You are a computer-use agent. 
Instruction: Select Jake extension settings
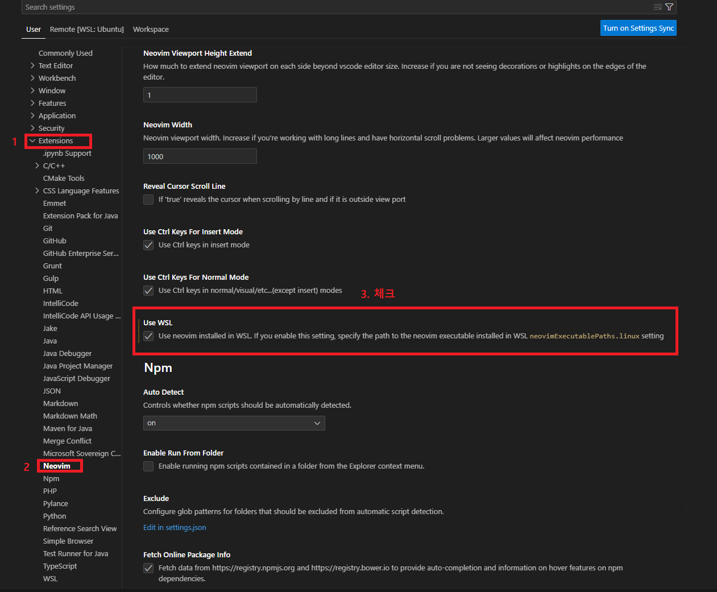pyautogui.click(x=50, y=328)
